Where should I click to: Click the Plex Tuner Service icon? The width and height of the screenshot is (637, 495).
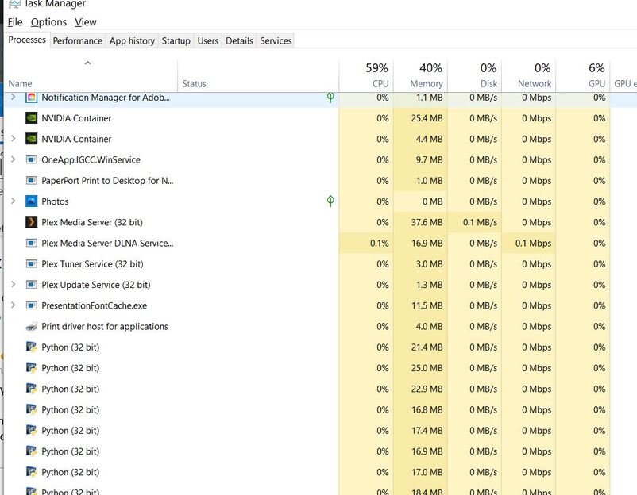pyautogui.click(x=31, y=263)
